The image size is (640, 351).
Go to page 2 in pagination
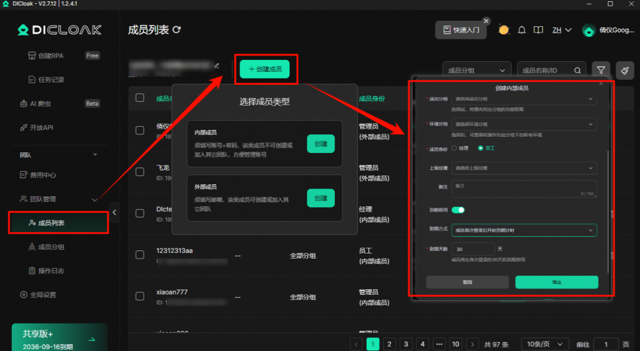389,344
